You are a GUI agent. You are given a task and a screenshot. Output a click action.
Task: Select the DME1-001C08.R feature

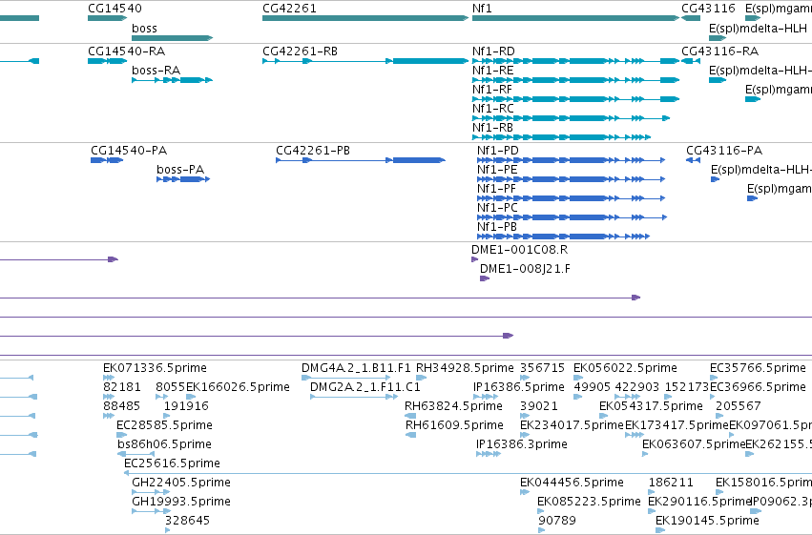pos(475,259)
